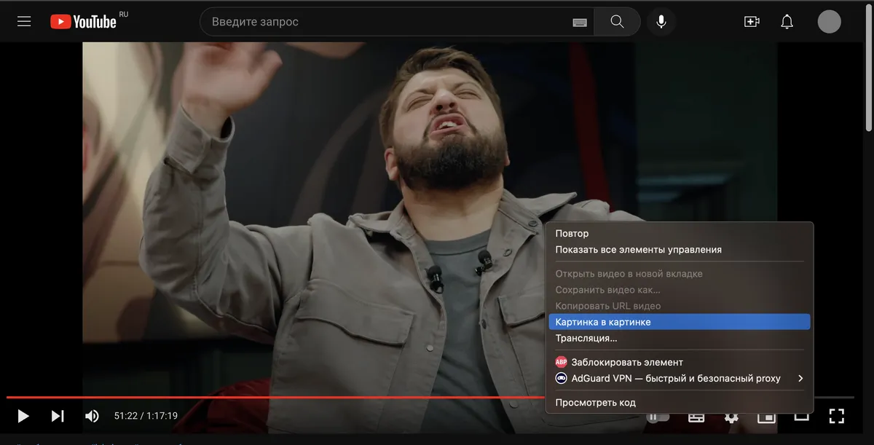Click Сохранить видео как… entry
Image resolution: width=874 pixels, height=445 pixels.
click(680, 290)
